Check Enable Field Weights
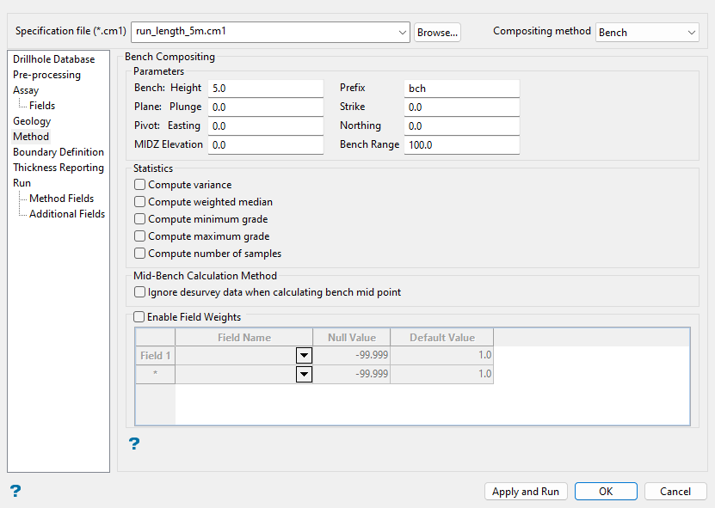715x508 pixels. (x=140, y=317)
